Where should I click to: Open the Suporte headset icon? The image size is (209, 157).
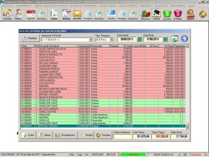pyautogui.click(x=190, y=14)
